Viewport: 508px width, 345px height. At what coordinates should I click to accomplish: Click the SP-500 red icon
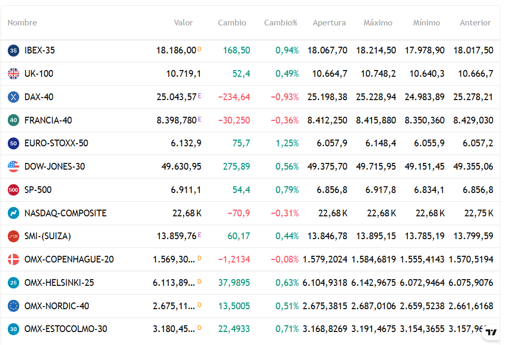[13, 190]
